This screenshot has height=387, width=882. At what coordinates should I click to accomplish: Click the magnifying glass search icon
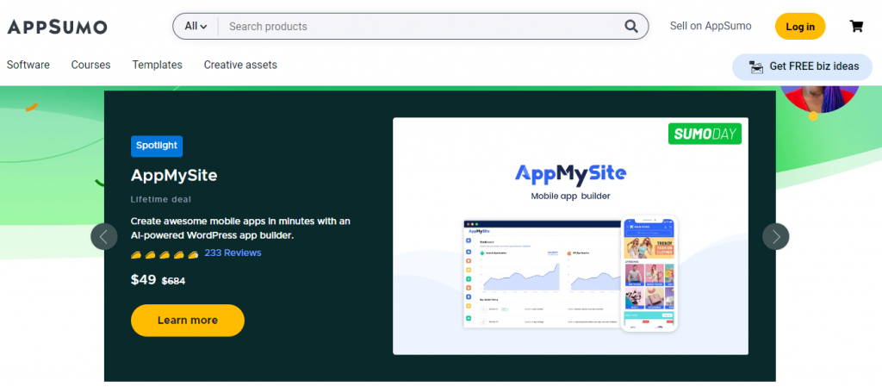[631, 27]
